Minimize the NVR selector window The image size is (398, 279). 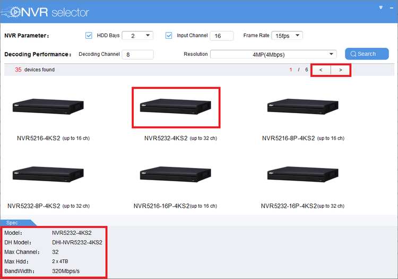392,8
